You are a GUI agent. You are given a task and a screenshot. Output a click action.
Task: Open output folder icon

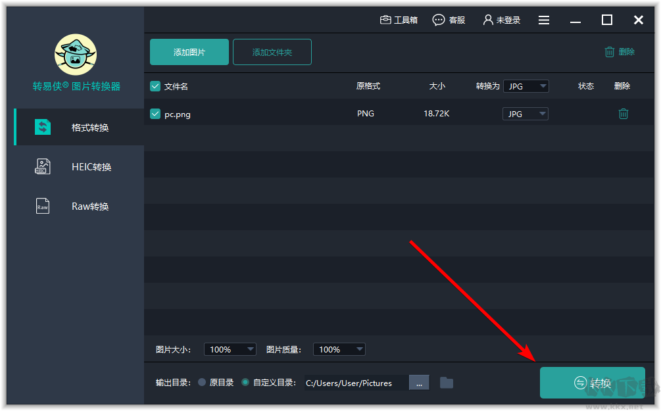(447, 383)
